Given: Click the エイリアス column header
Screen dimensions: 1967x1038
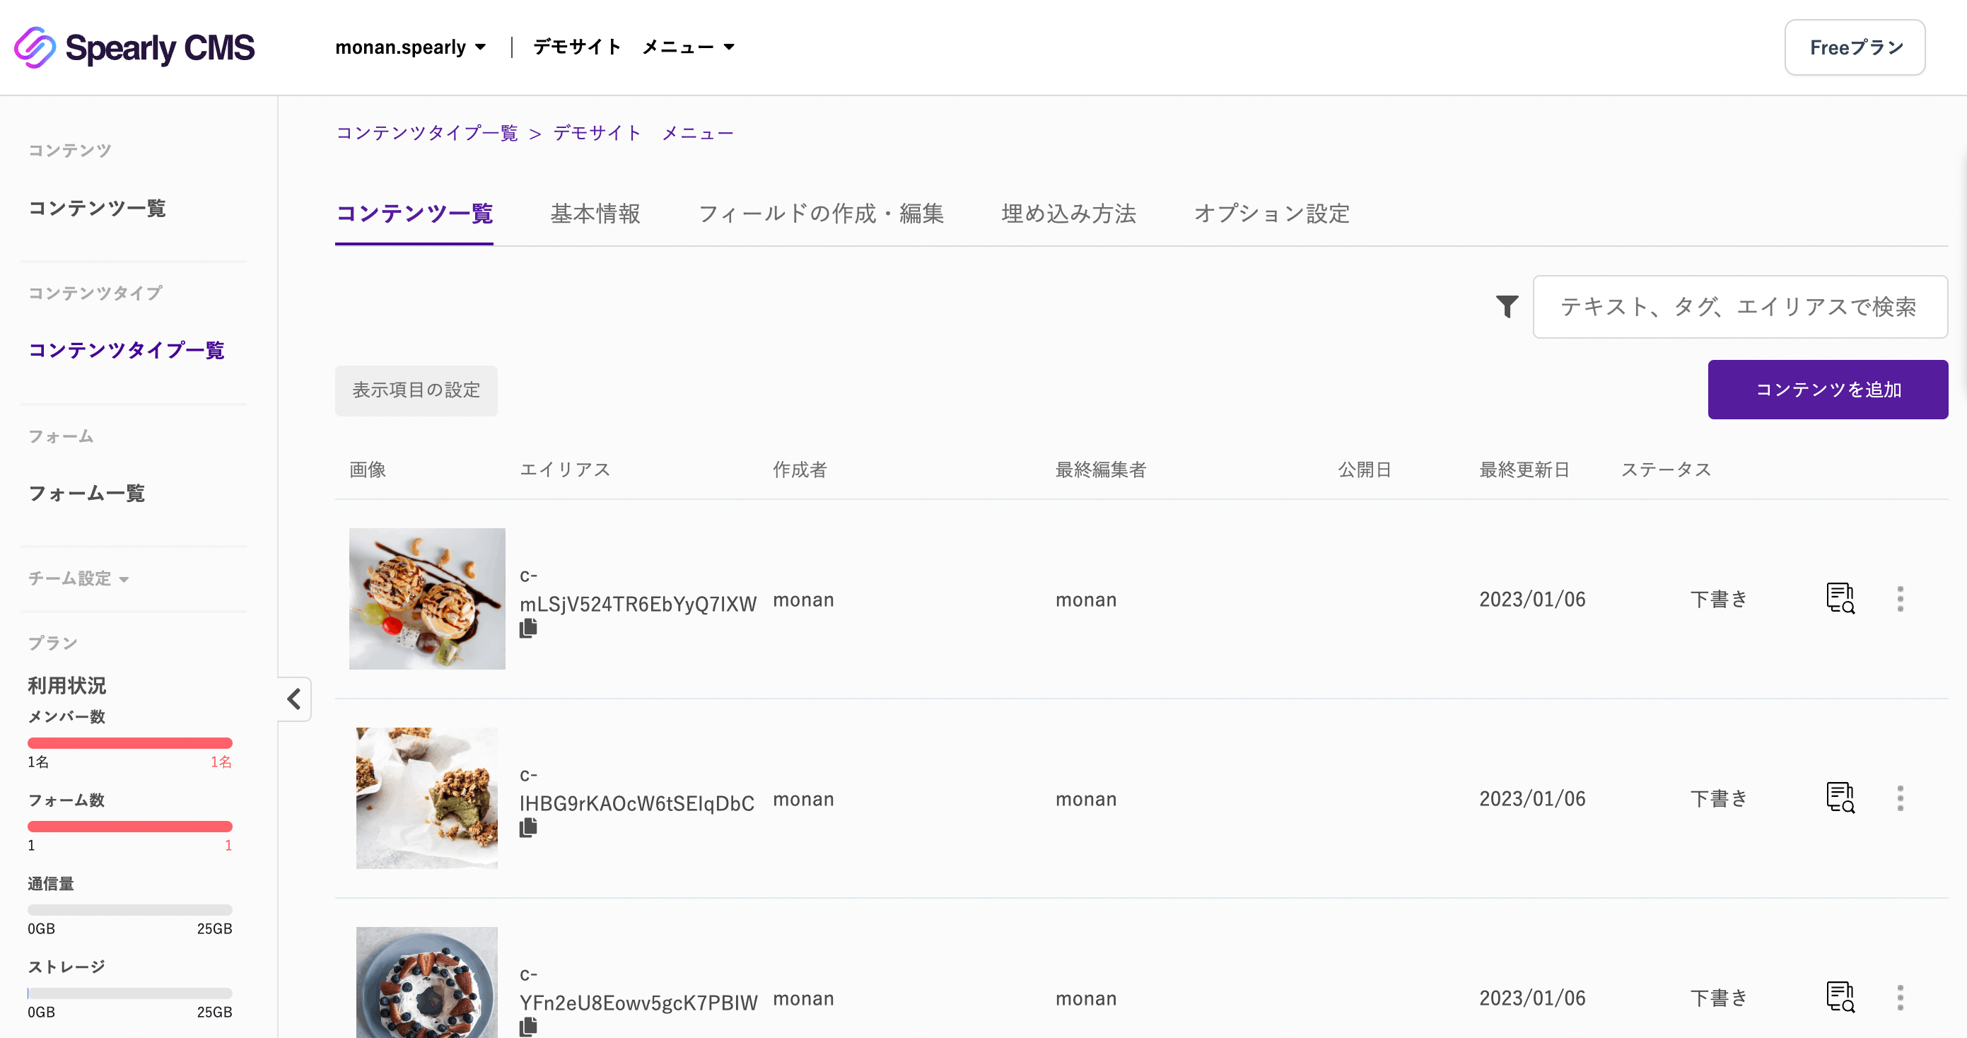Looking at the screenshot, I should [x=565, y=470].
